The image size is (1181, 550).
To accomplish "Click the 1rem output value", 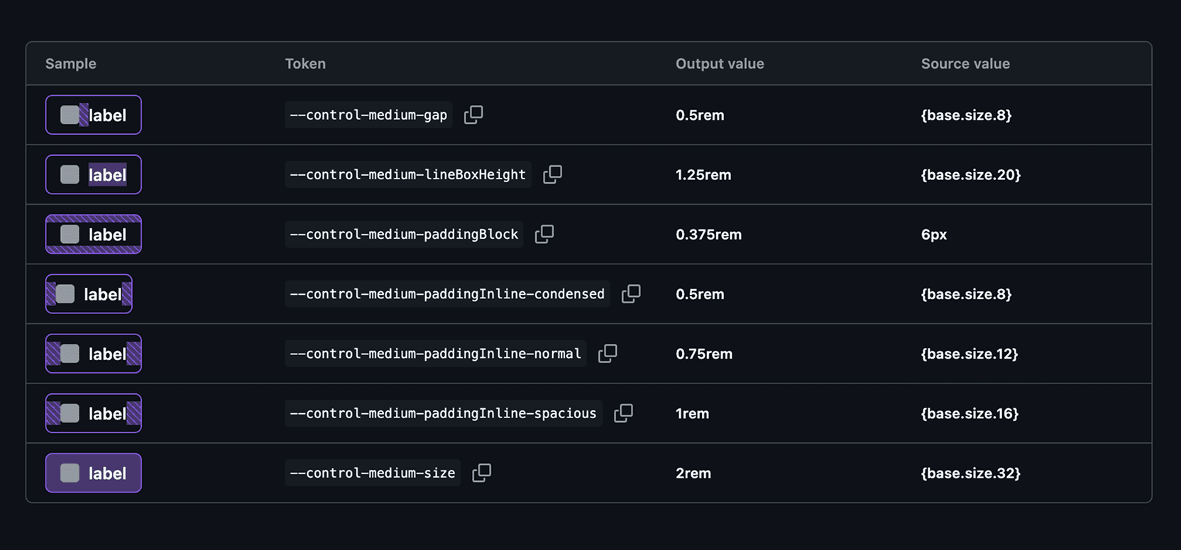I will (692, 412).
